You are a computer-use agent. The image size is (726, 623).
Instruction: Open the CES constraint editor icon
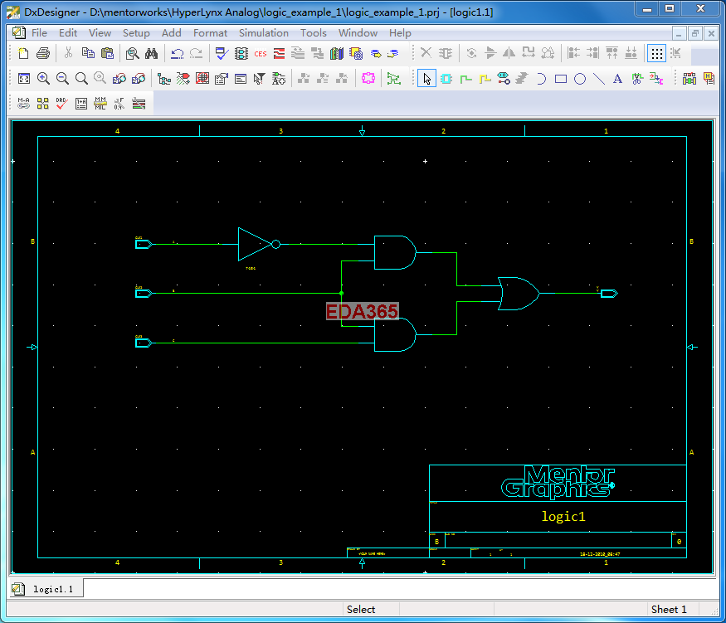coord(261,53)
